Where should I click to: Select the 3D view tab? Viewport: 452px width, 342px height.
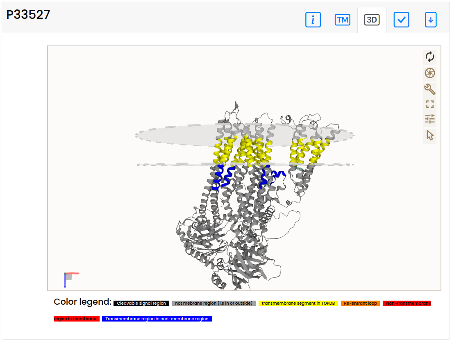(372, 20)
